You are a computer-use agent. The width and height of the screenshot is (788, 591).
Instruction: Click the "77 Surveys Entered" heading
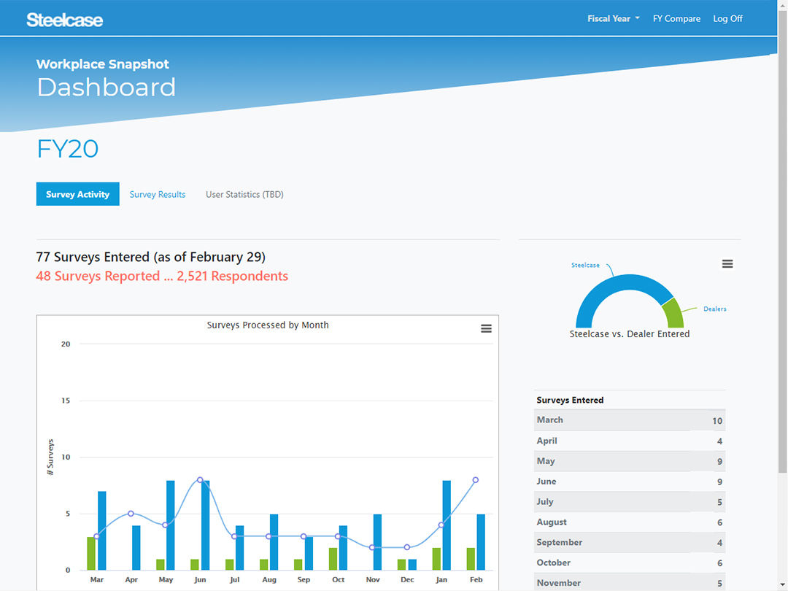(x=151, y=257)
